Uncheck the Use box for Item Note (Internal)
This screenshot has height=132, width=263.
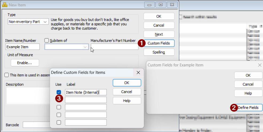click(x=59, y=92)
